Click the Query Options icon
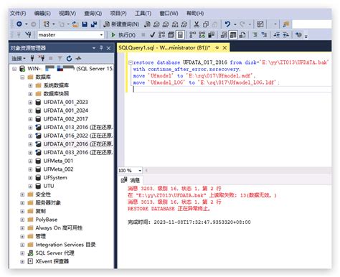 click(171, 35)
